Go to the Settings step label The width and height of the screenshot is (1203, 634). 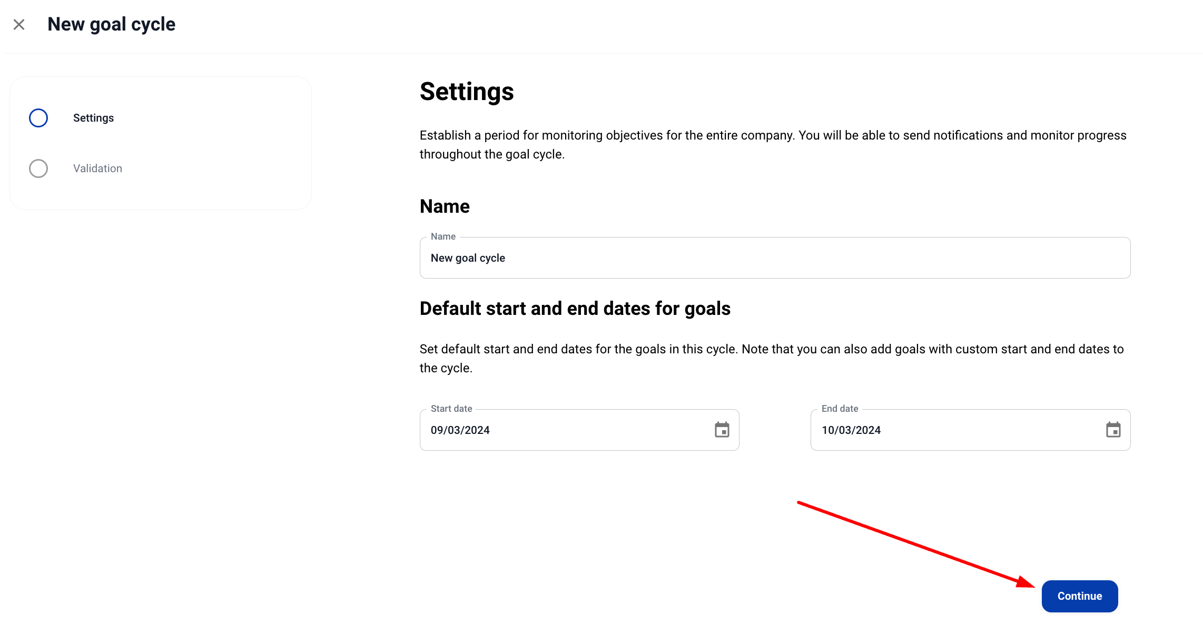coord(93,118)
